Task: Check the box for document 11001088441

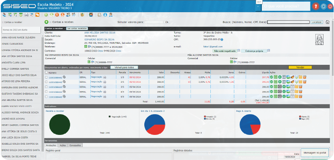Action: [x=46, y=77]
